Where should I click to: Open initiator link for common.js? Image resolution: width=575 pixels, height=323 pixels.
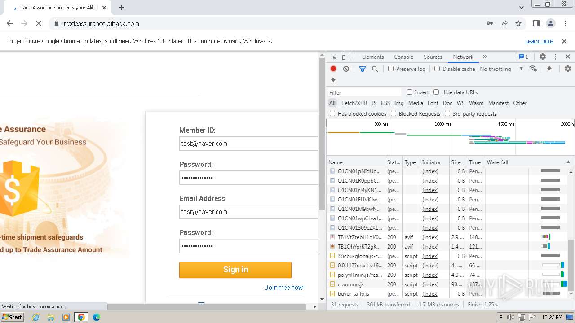(x=430, y=284)
